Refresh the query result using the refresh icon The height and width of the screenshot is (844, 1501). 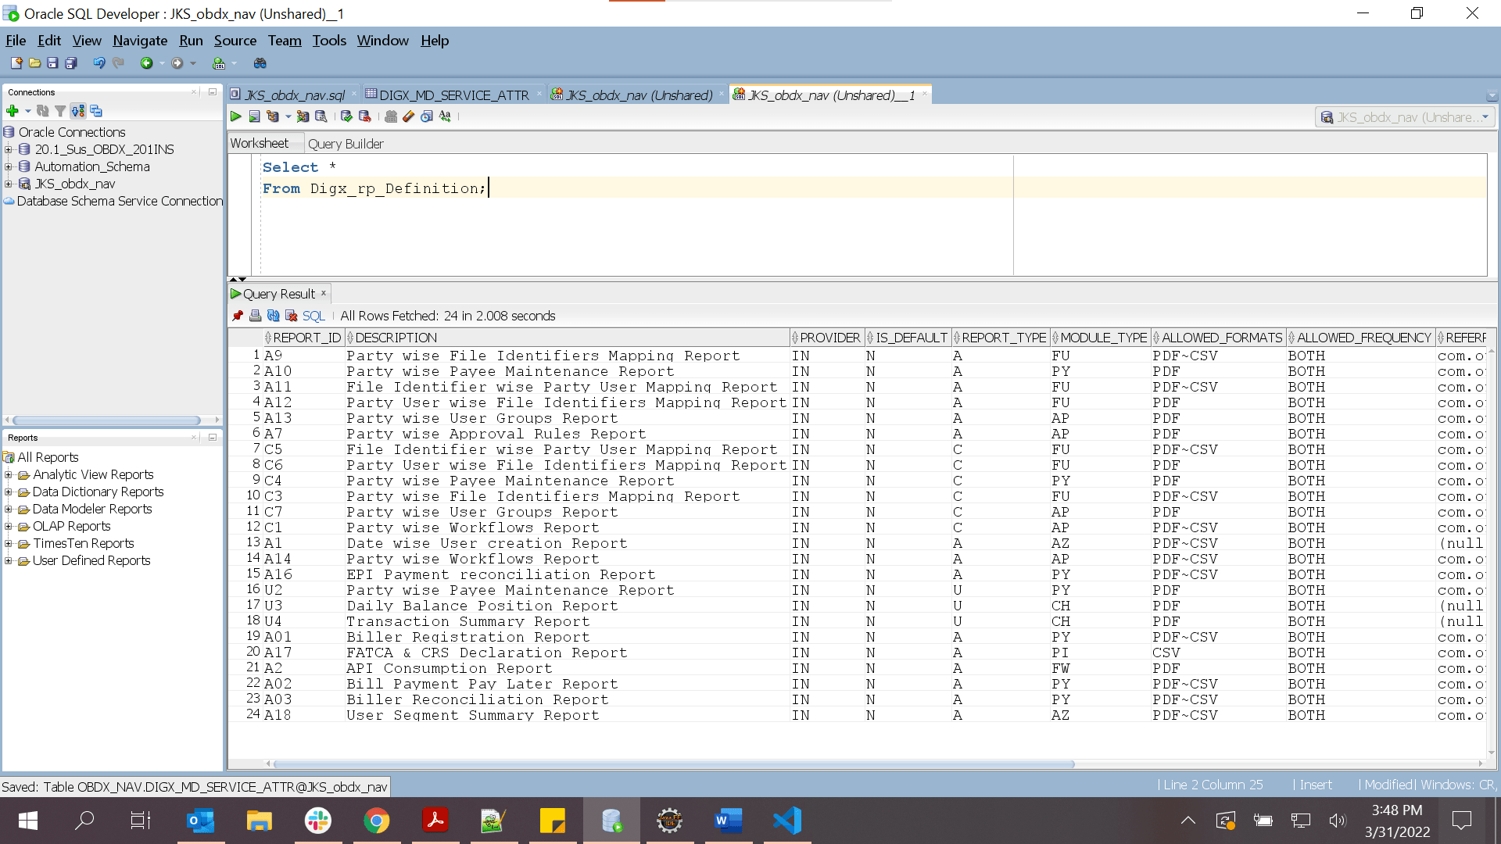(274, 316)
